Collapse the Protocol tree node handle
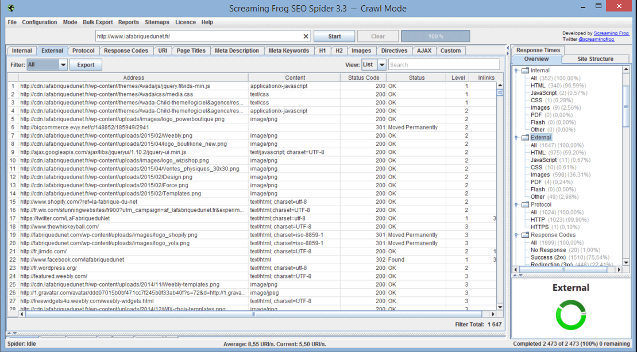The width and height of the screenshot is (637, 352). coord(516,205)
